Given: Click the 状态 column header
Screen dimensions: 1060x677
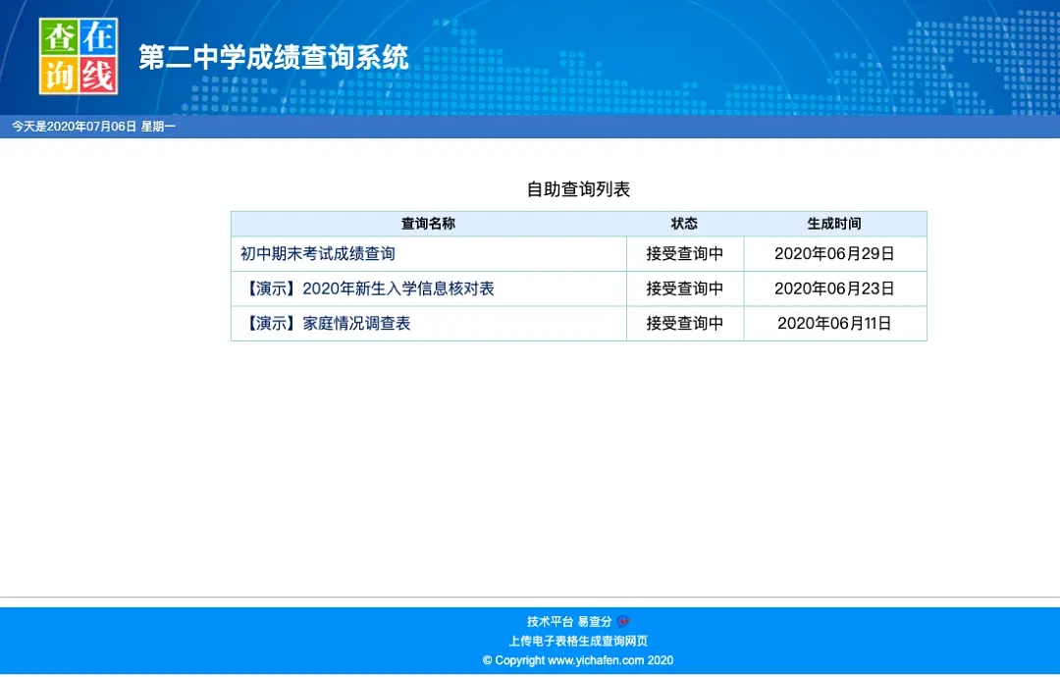Looking at the screenshot, I should [684, 224].
